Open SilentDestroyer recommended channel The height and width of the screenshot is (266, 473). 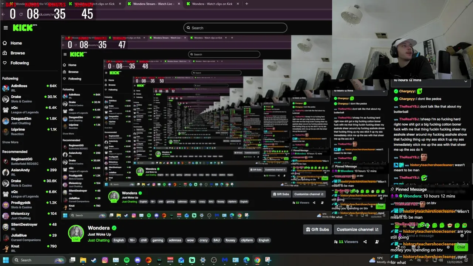click(30, 226)
